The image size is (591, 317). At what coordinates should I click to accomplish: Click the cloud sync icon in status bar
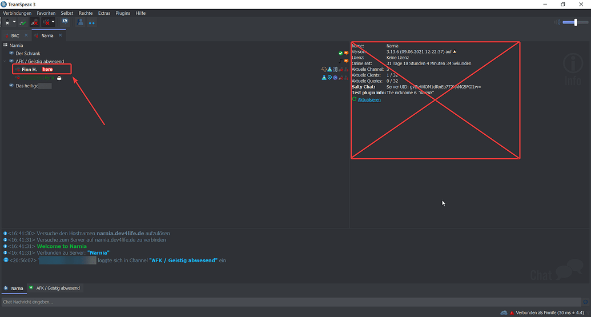coord(504,312)
